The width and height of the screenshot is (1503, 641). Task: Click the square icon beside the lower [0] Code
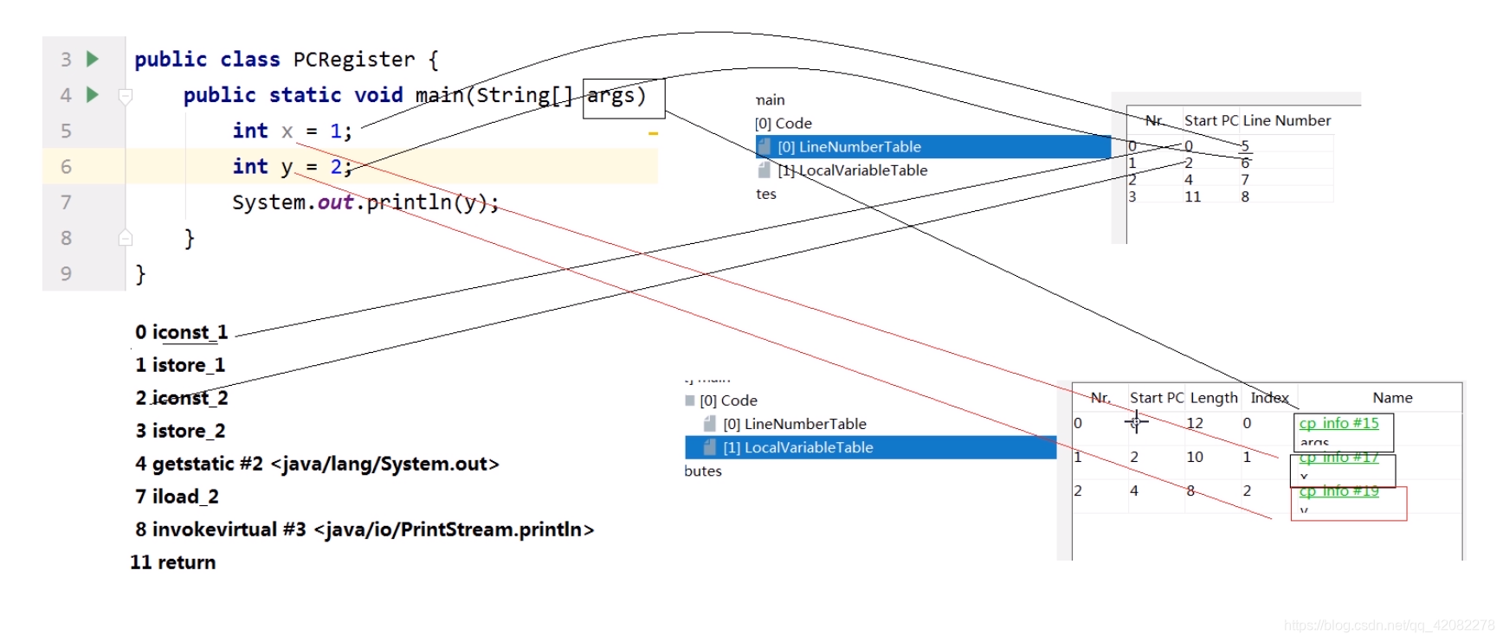[x=690, y=401]
